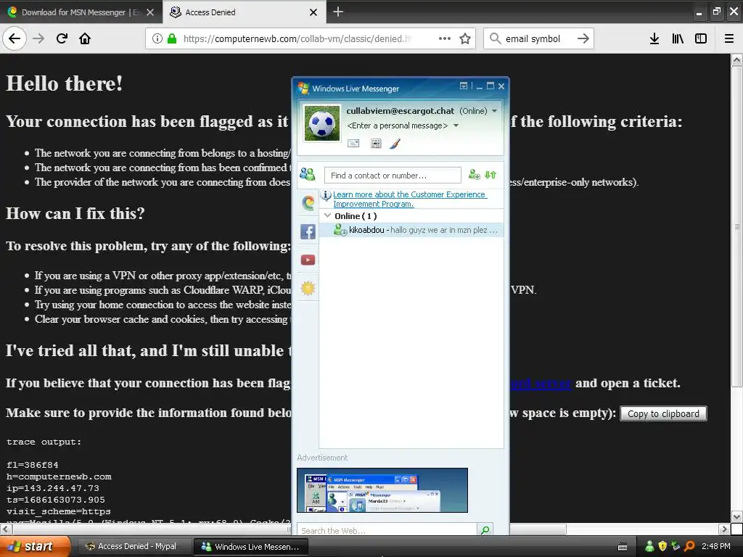The width and height of the screenshot is (743, 557).
Task: Open a new browser tab
Action: tap(338, 12)
